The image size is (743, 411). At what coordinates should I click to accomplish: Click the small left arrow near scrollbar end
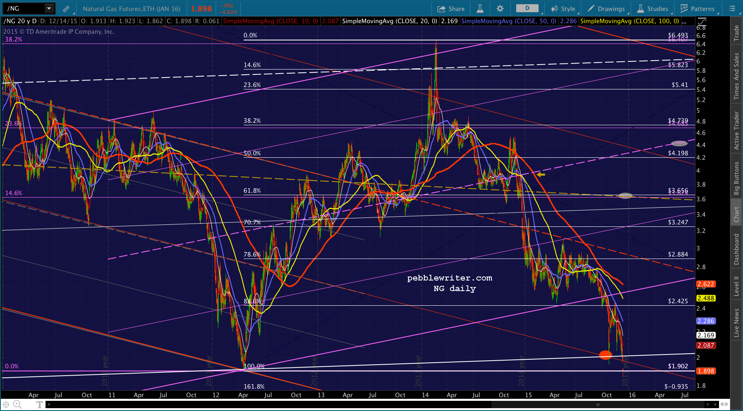(x=708, y=404)
